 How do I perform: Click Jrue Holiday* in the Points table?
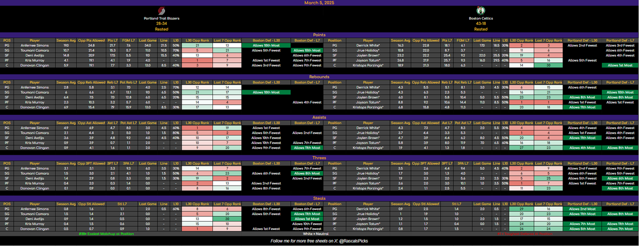[x=367, y=50]
